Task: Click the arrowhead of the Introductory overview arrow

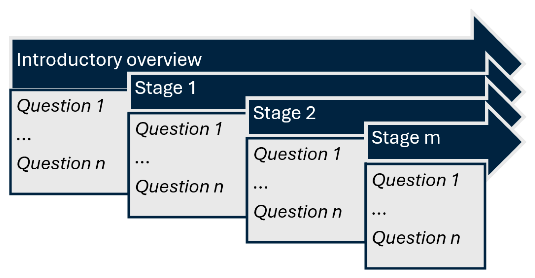Action: pyautogui.click(x=495, y=44)
